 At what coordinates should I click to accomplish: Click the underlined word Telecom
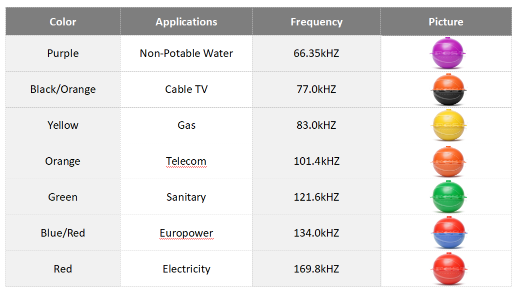coord(186,161)
